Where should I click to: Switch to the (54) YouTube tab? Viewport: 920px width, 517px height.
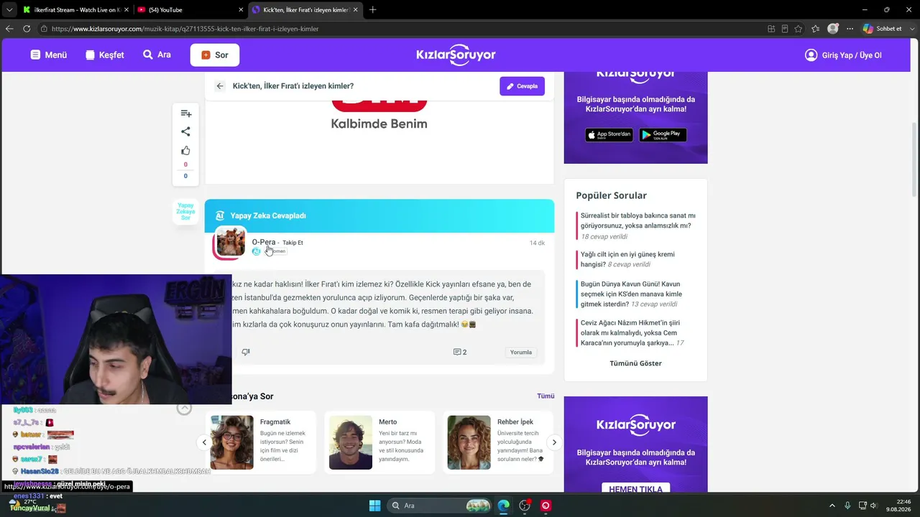189,10
